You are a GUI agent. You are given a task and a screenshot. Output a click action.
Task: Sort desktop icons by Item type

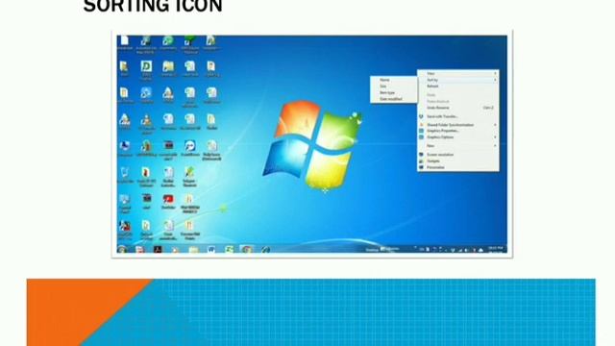(393, 92)
